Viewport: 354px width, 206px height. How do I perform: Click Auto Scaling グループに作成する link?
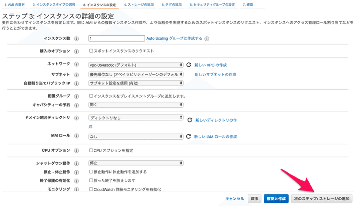click(x=174, y=38)
